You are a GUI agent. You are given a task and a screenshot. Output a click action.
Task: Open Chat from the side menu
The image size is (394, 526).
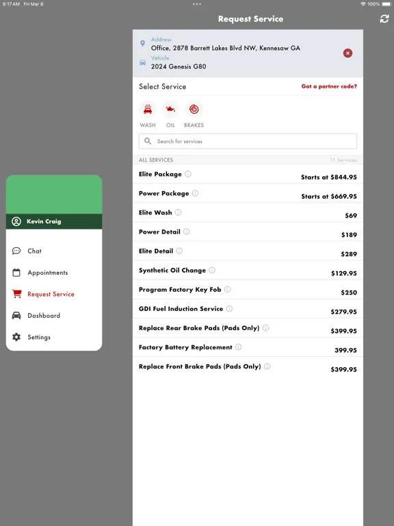54,251
